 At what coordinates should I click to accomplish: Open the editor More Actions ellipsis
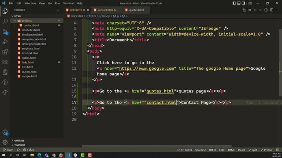point(277,10)
